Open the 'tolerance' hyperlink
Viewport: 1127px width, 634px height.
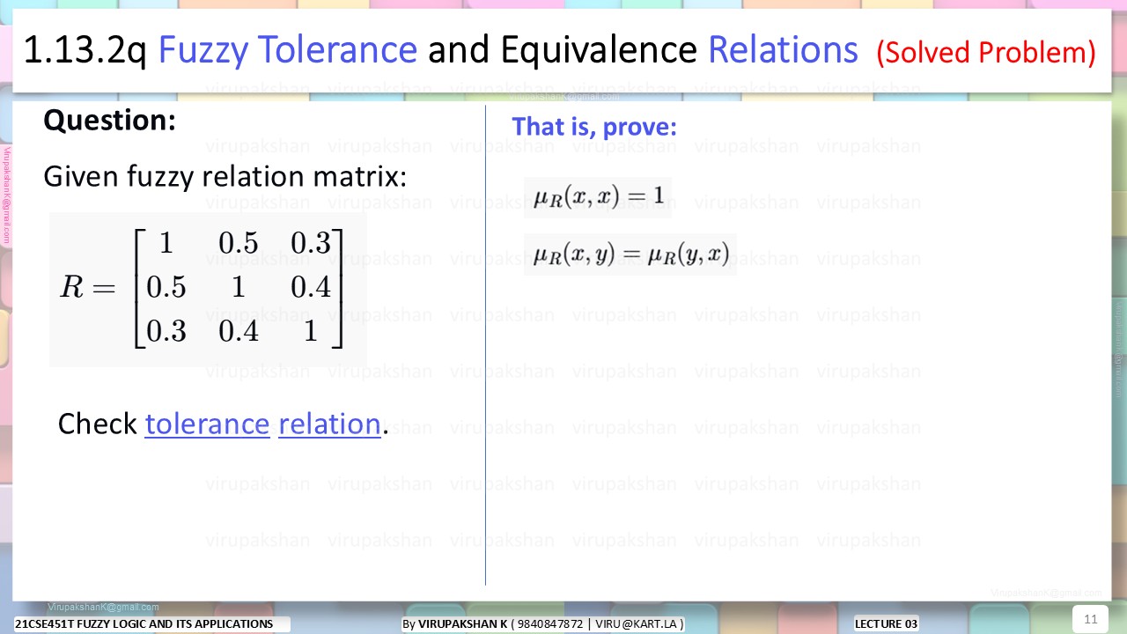tap(207, 424)
